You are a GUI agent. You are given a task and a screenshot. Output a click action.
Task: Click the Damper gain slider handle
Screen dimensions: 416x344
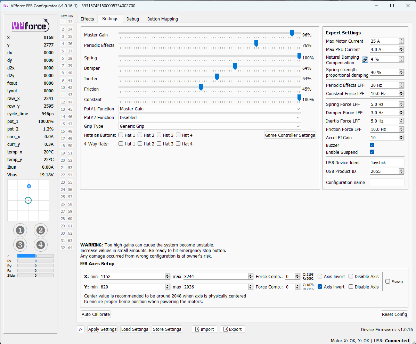tap(235, 66)
